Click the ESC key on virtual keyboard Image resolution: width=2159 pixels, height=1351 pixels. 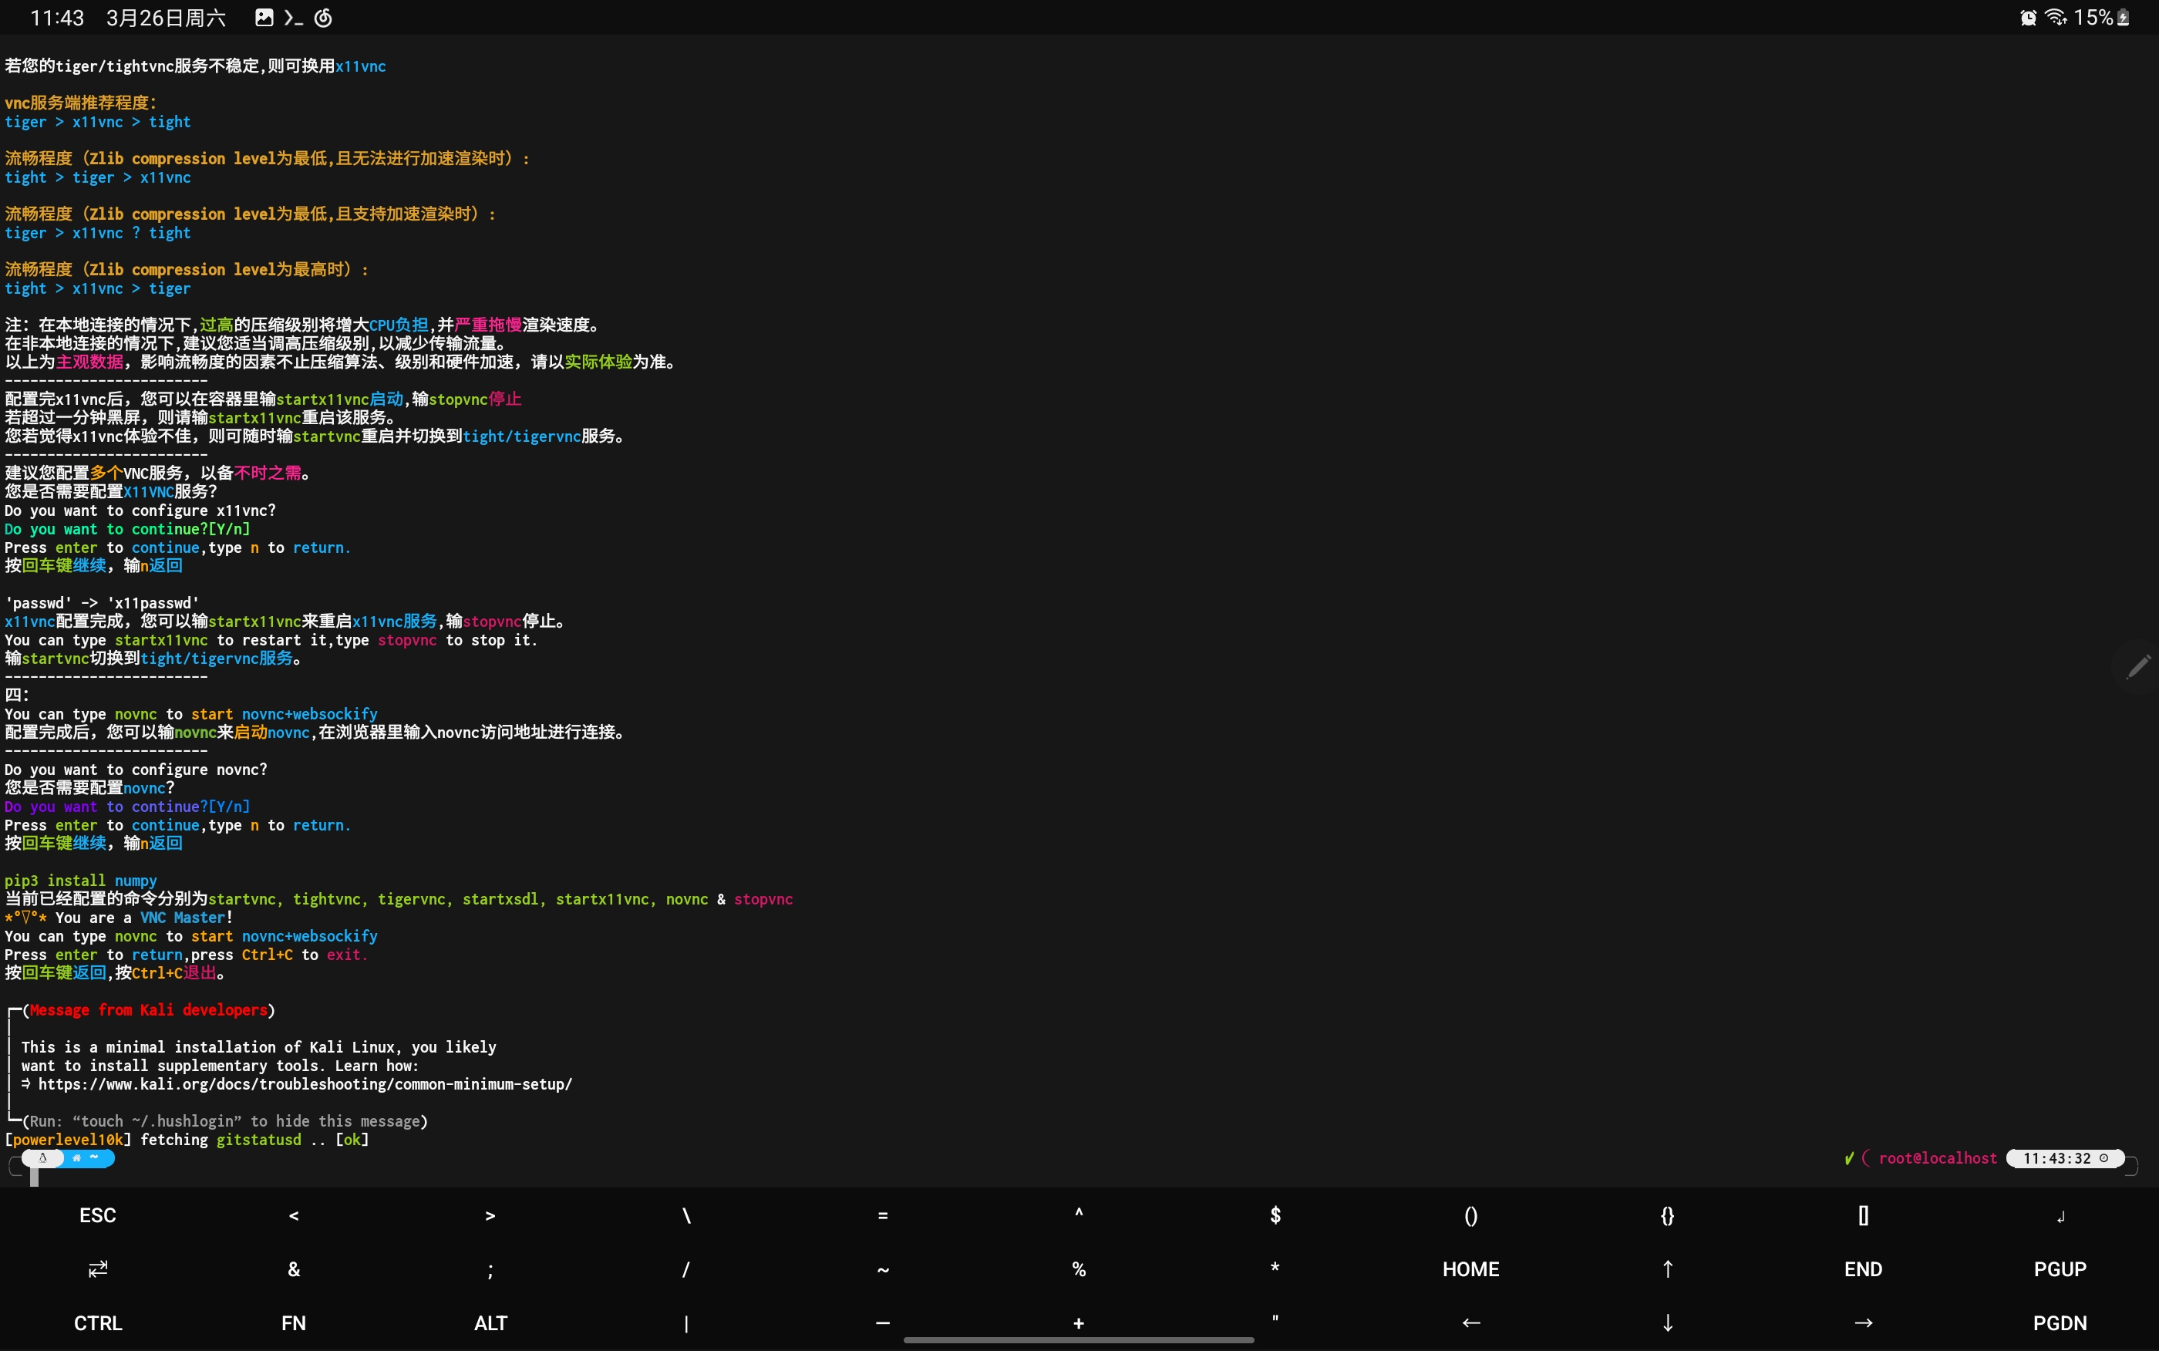point(98,1214)
